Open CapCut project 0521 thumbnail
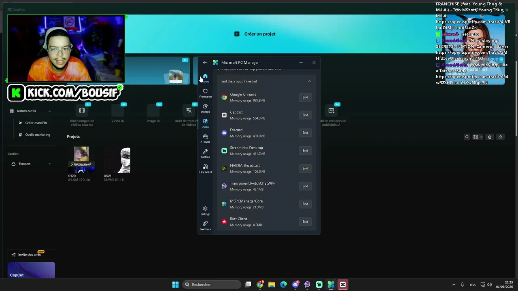 coord(117,160)
